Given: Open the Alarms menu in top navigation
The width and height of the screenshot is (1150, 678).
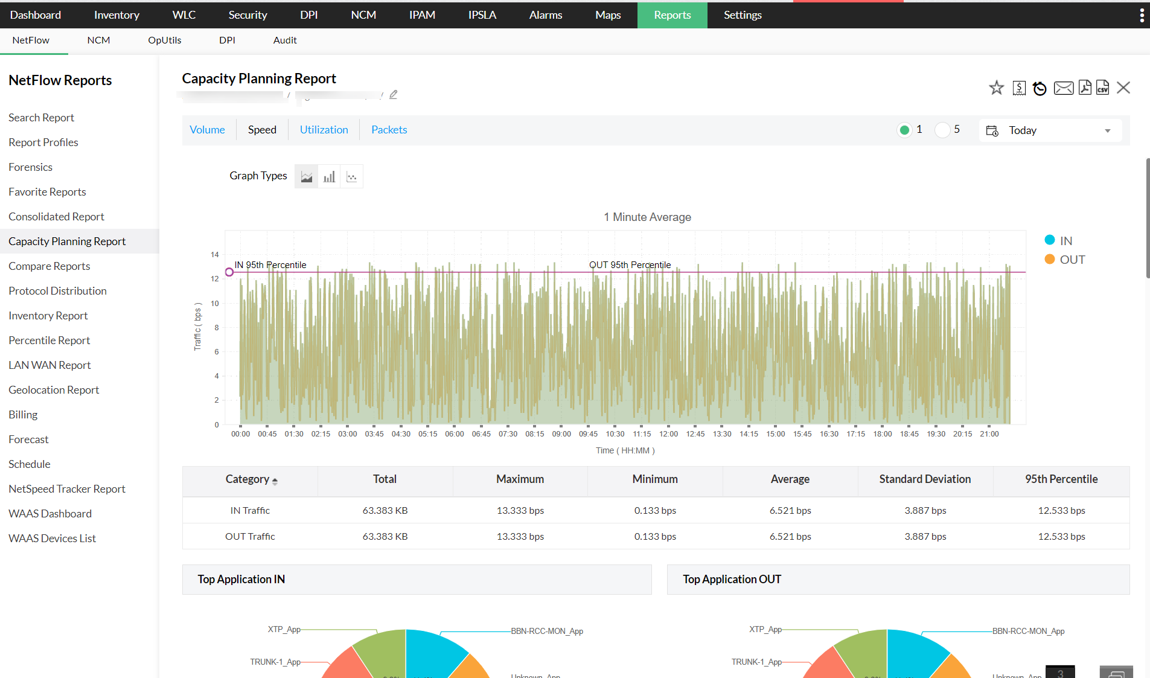Looking at the screenshot, I should 545,15.
